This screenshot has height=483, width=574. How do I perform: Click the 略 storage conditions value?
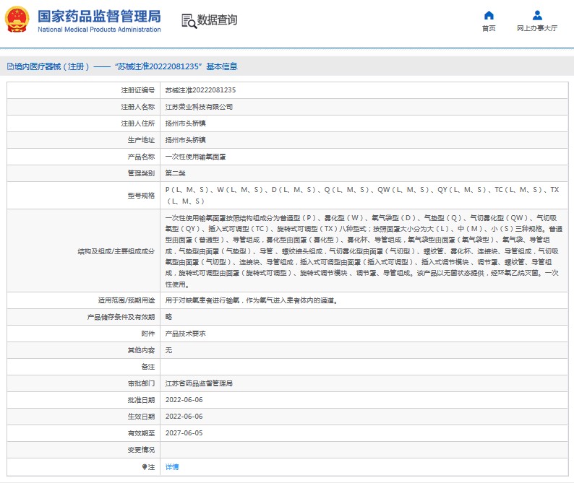[x=168, y=317]
